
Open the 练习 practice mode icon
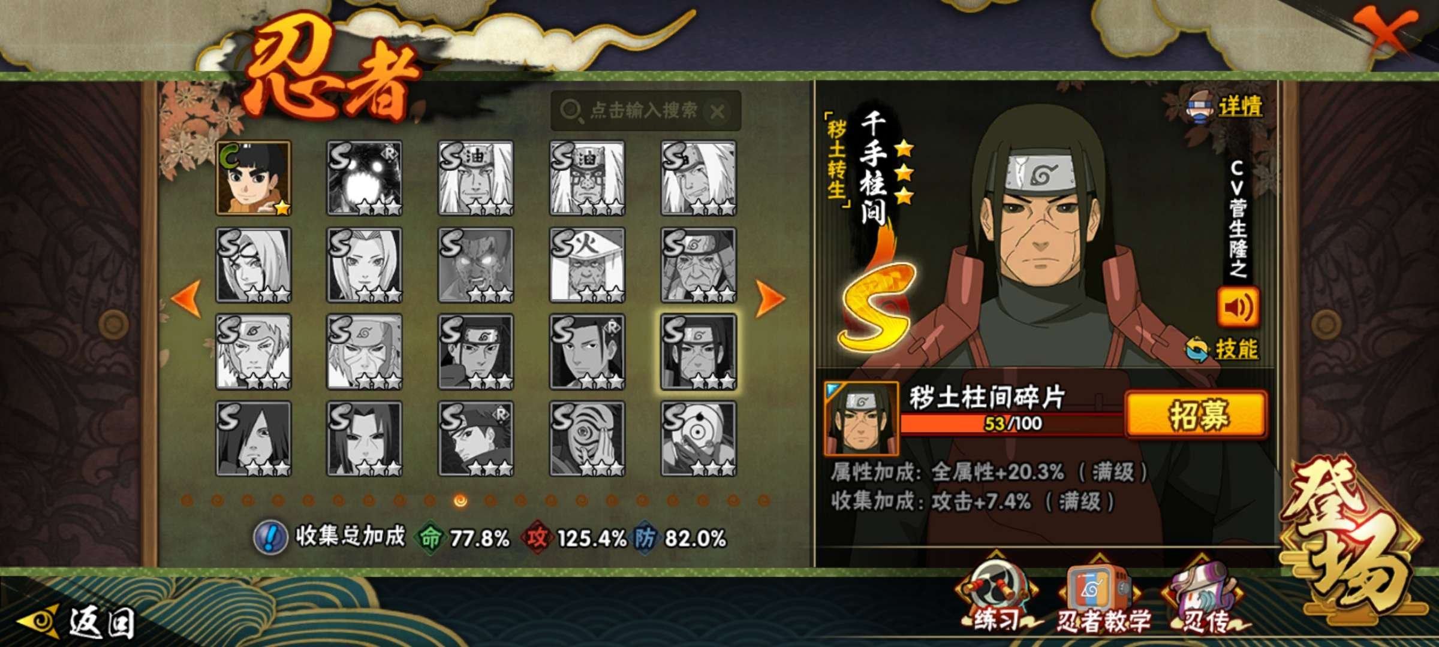(x=997, y=598)
